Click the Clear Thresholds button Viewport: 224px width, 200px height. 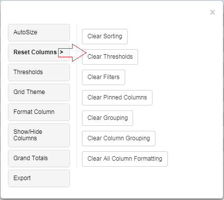pyautogui.click(x=110, y=57)
